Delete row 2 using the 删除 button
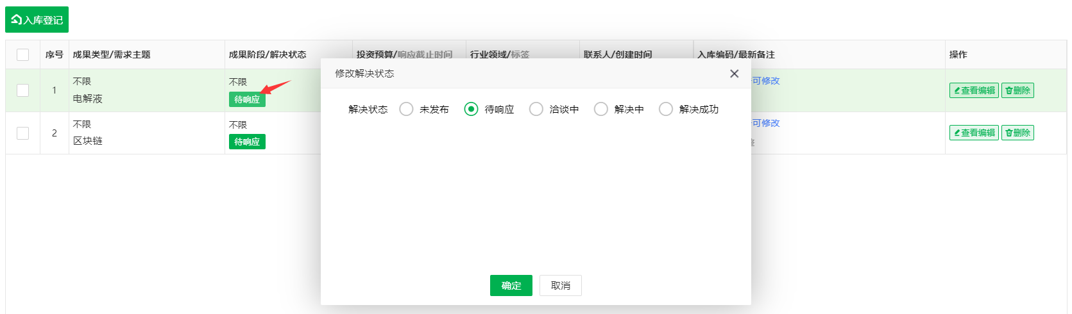The image size is (1072, 314). (x=1017, y=133)
